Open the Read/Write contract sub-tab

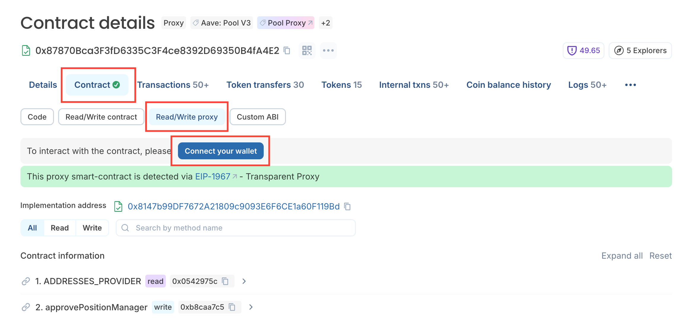(x=101, y=117)
